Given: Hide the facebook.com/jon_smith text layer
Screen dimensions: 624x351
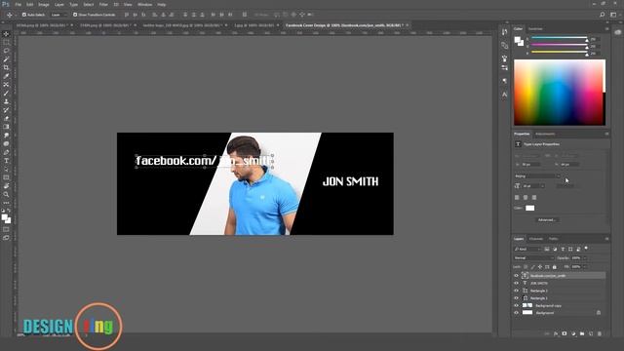Looking at the screenshot, I should [516, 275].
